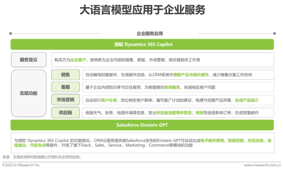Click the text 基于企业内部知识库与过往案例
Viewport: 283px width, 171px height.
tap(113, 87)
